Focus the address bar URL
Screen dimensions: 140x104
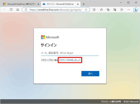(56, 10)
